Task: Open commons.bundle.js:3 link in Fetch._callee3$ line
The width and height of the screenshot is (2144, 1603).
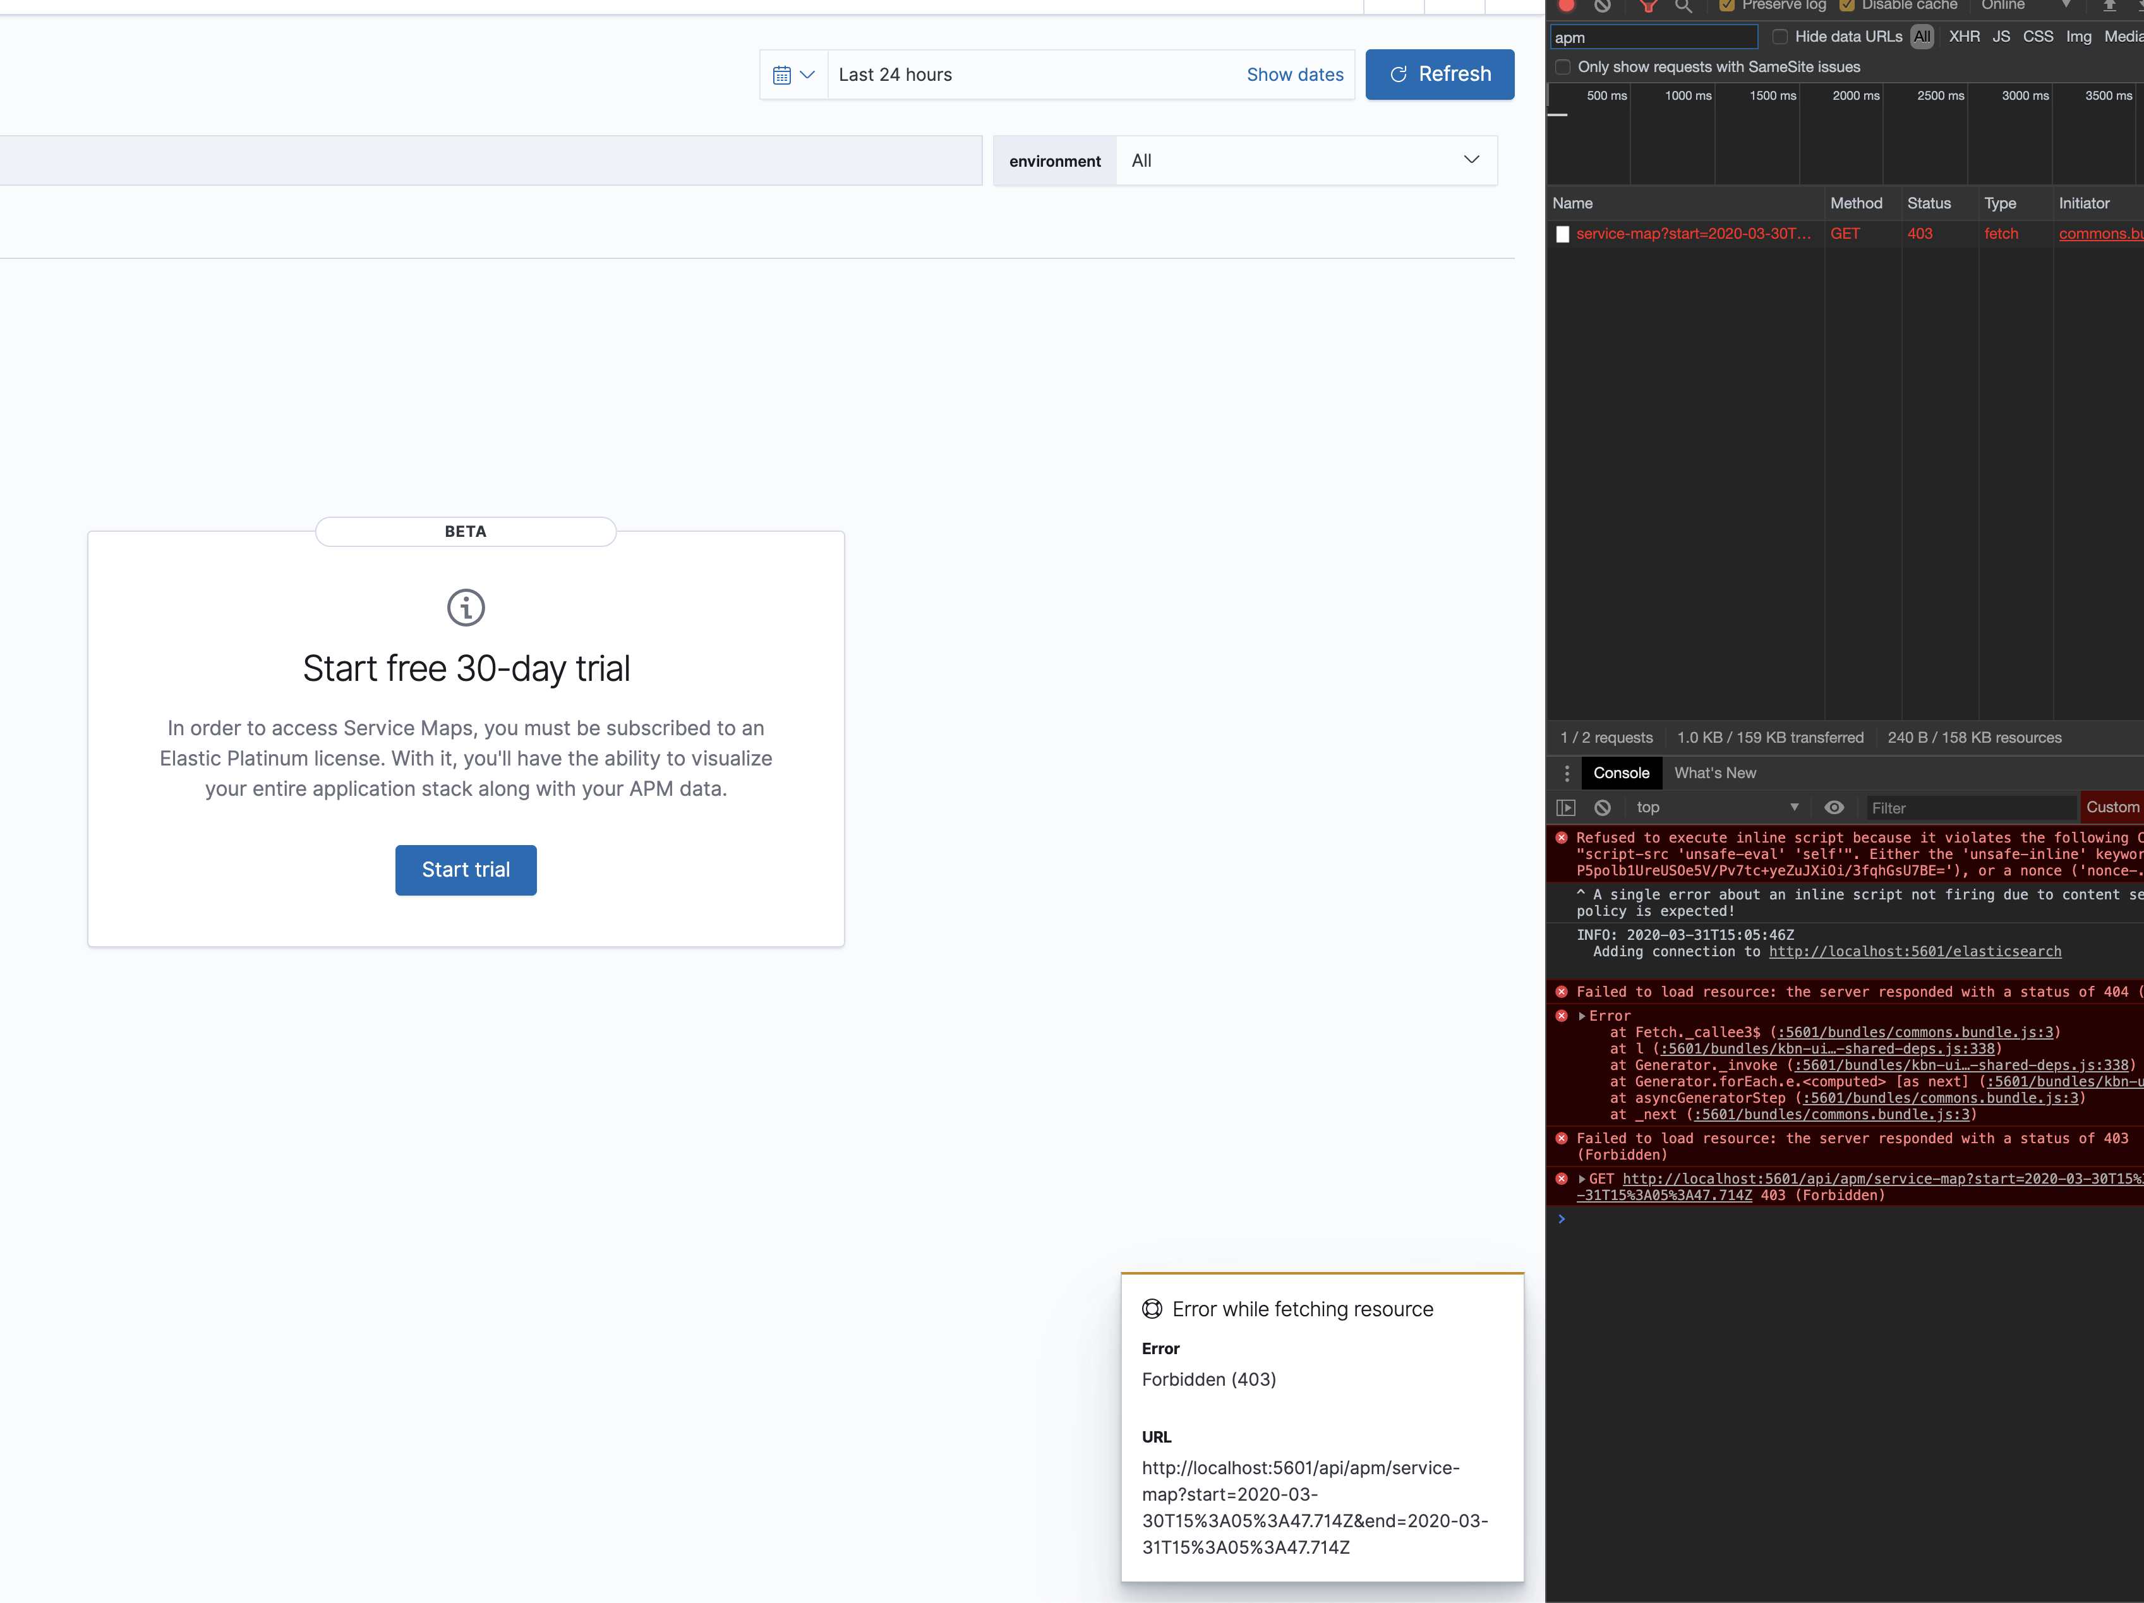Action: click(x=1914, y=1032)
